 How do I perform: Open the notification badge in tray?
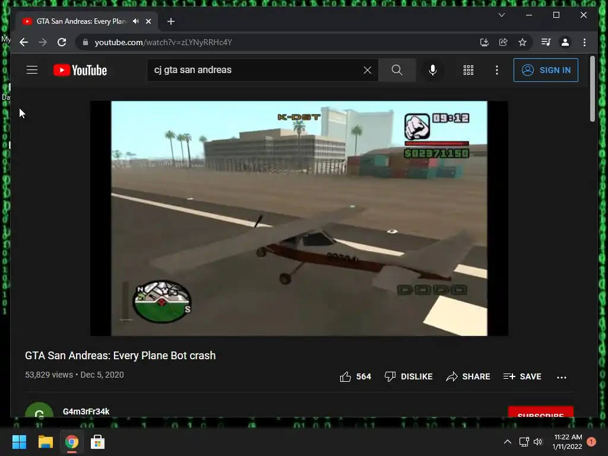[591, 442]
